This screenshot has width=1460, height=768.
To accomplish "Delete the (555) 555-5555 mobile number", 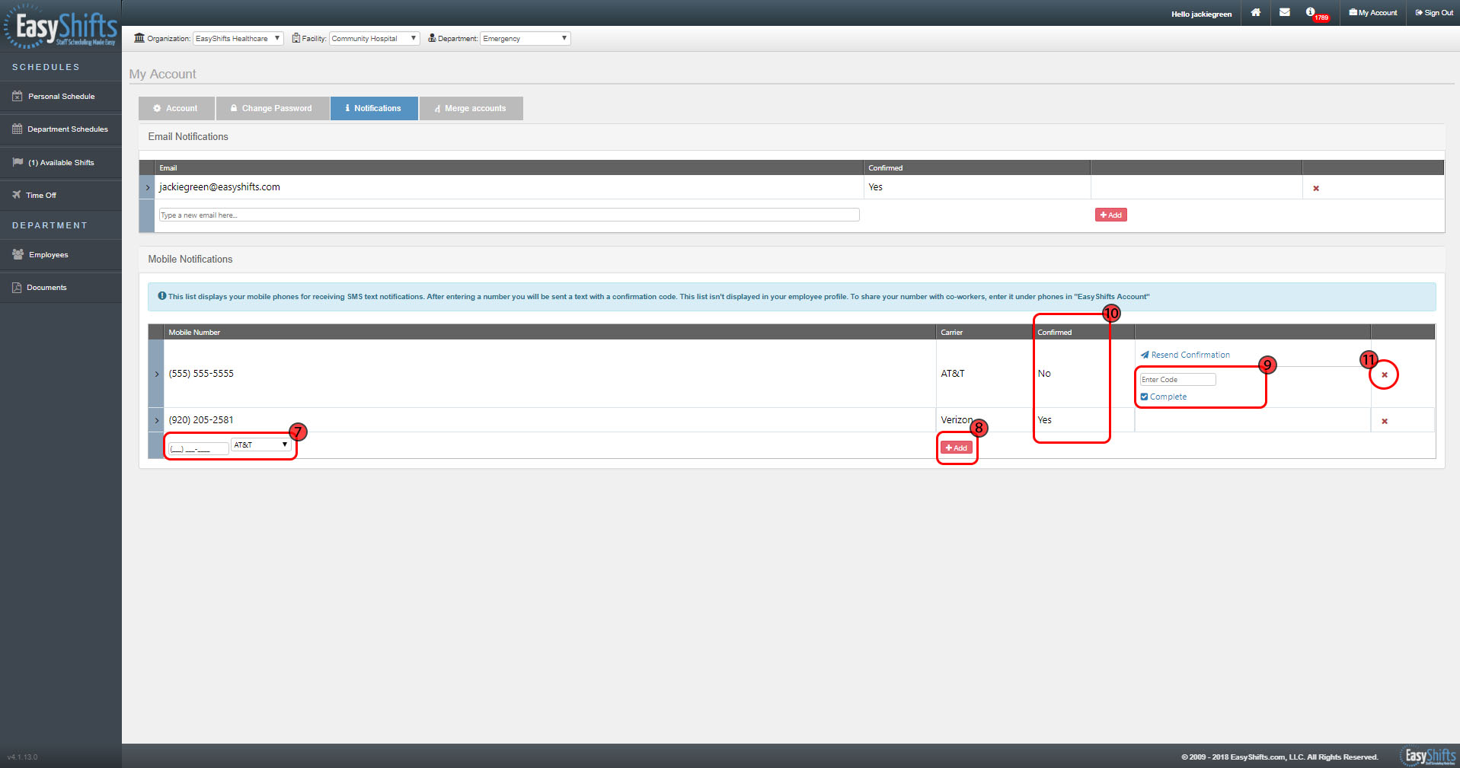I will coord(1385,374).
